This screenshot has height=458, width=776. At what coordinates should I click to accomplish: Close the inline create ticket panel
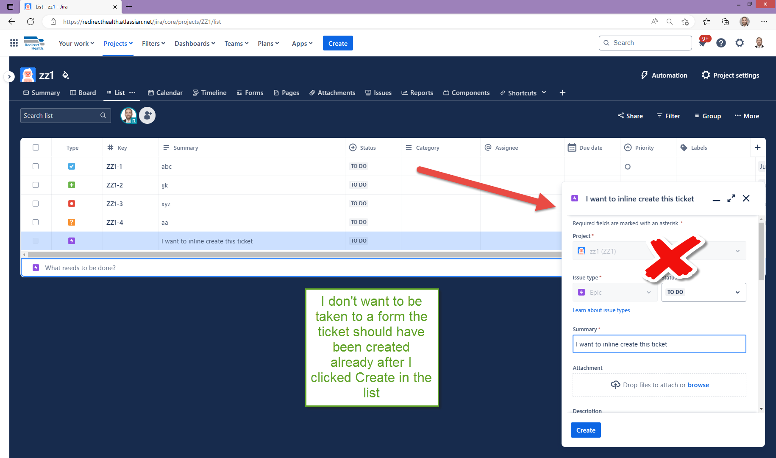pyautogui.click(x=746, y=198)
